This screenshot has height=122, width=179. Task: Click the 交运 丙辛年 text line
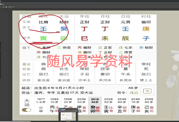(x=57, y=93)
